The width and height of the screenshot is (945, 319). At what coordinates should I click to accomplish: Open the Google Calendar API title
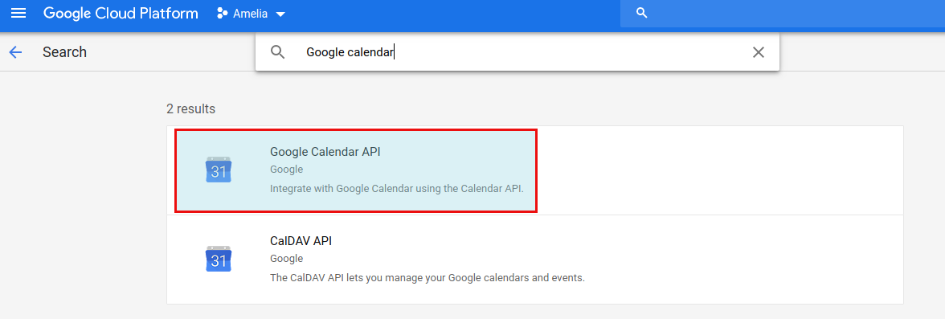(325, 152)
